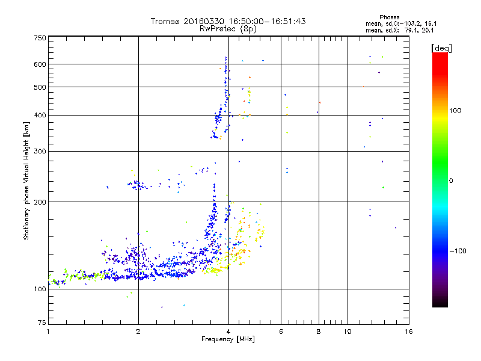Click the y-axis tick label '400'
This screenshot has width=481, height=361.
click(40, 115)
